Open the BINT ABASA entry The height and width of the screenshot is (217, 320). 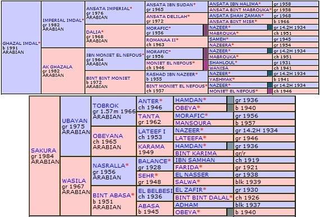tap(112, 195)
